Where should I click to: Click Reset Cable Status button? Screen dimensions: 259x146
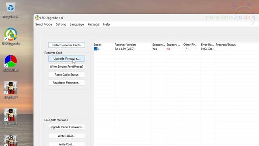click(x=66, y=75)
